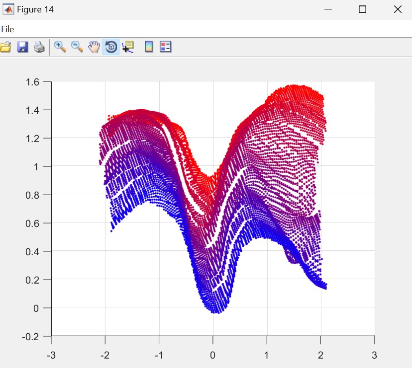412x368 pixels.
Task: Close the Figure 14 window
Action: (x=398, y=9)
